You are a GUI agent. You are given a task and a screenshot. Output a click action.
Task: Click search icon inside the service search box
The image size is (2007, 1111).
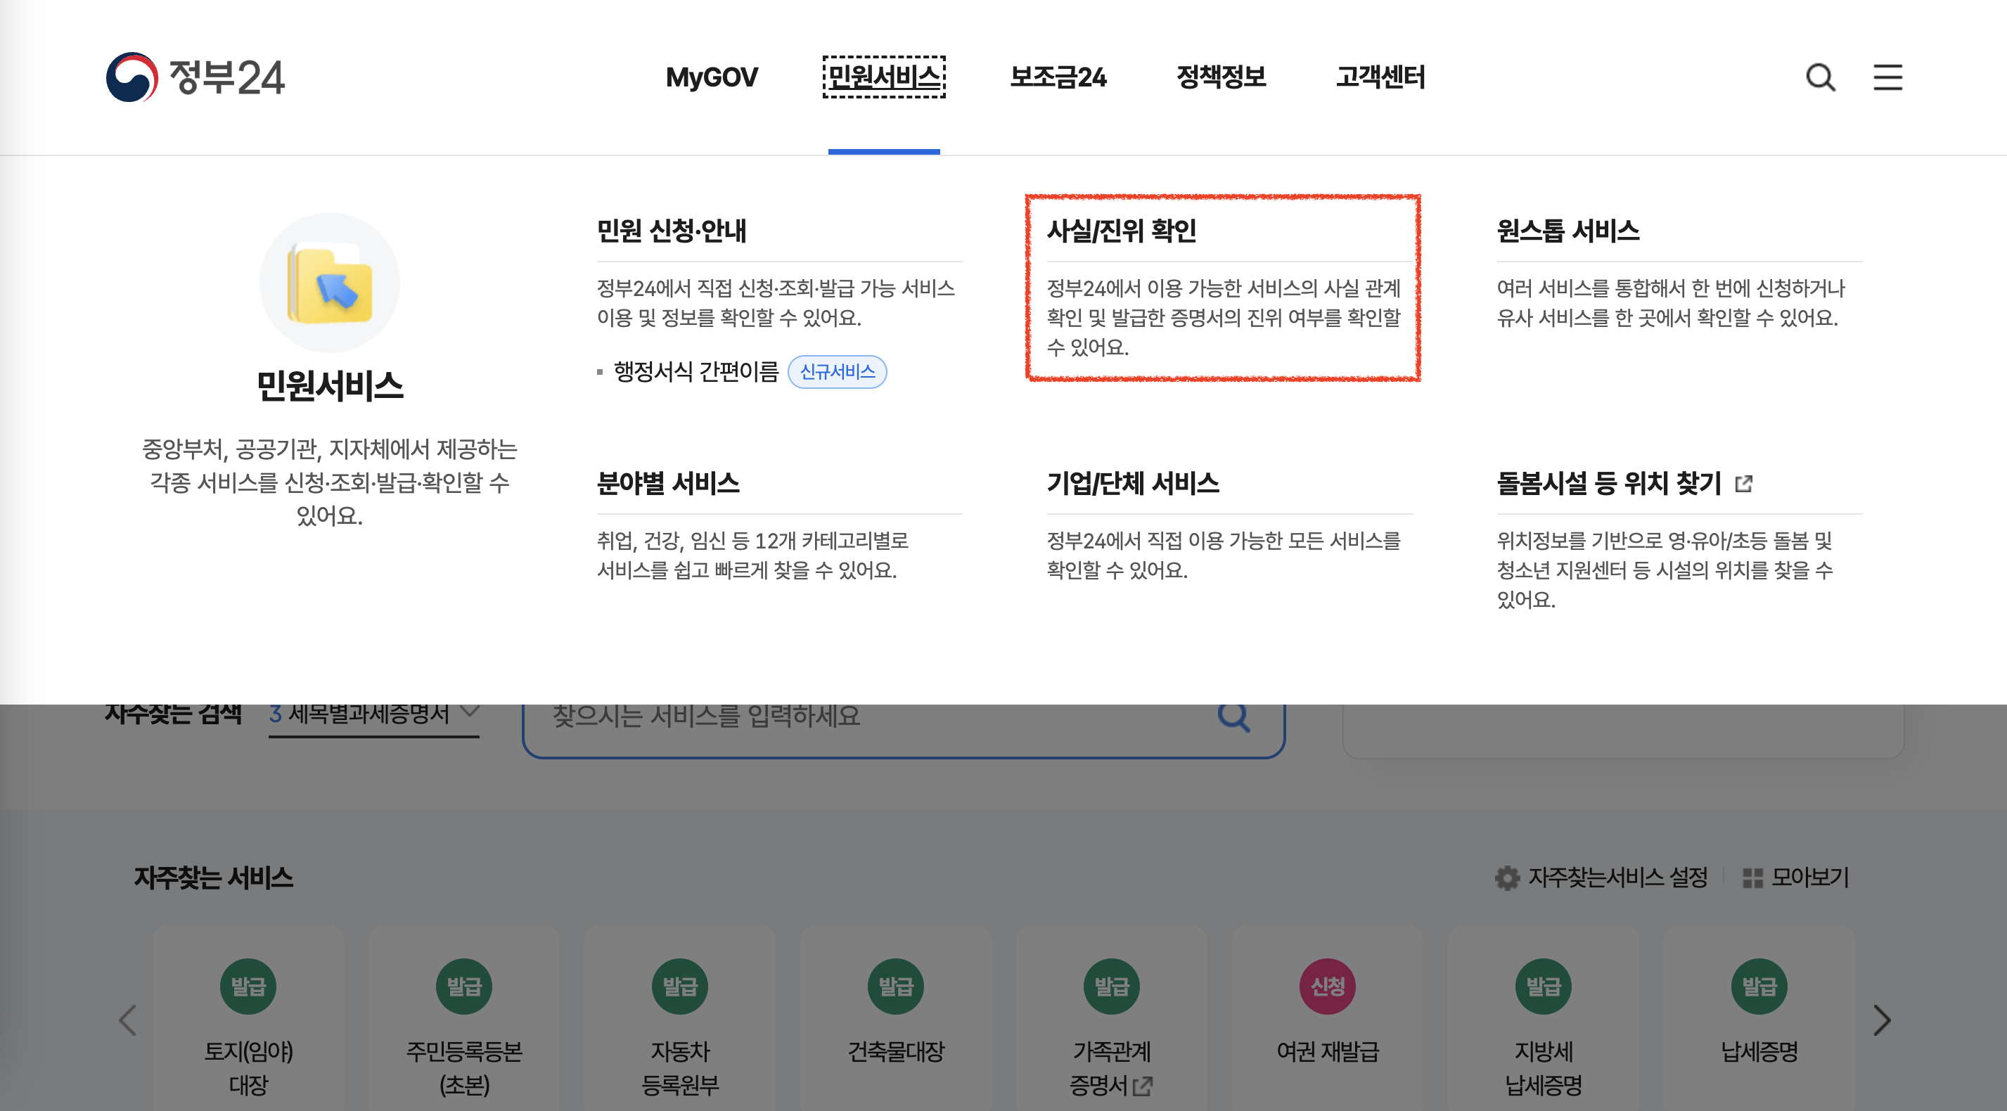pos(1234,716)
